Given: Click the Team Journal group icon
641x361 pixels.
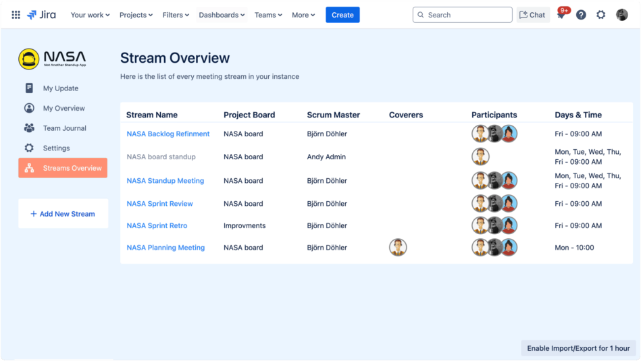Looking at the screenshot, I should pyautogui.click(x=29, y=128).
